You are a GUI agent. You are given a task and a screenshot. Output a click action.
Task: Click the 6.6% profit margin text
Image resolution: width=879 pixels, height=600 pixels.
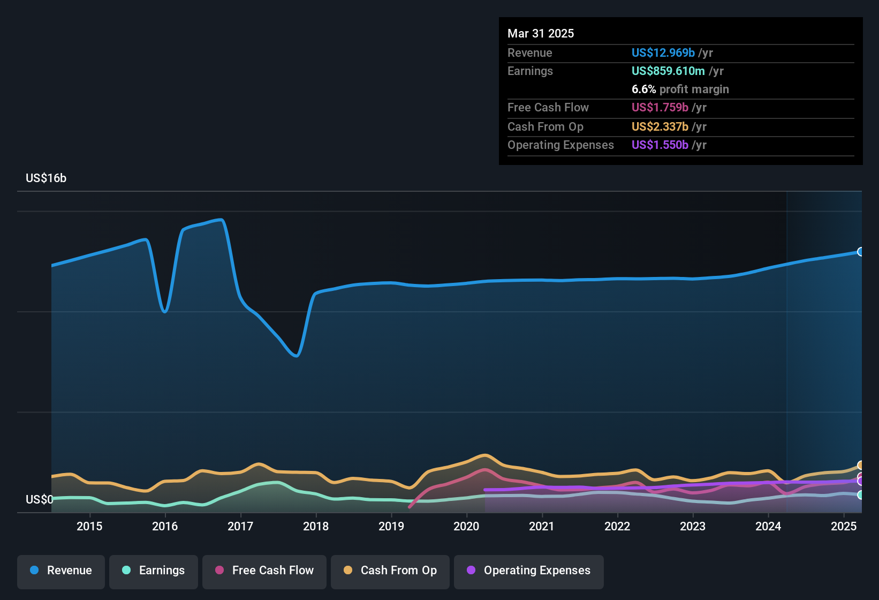tap(680, 89)
